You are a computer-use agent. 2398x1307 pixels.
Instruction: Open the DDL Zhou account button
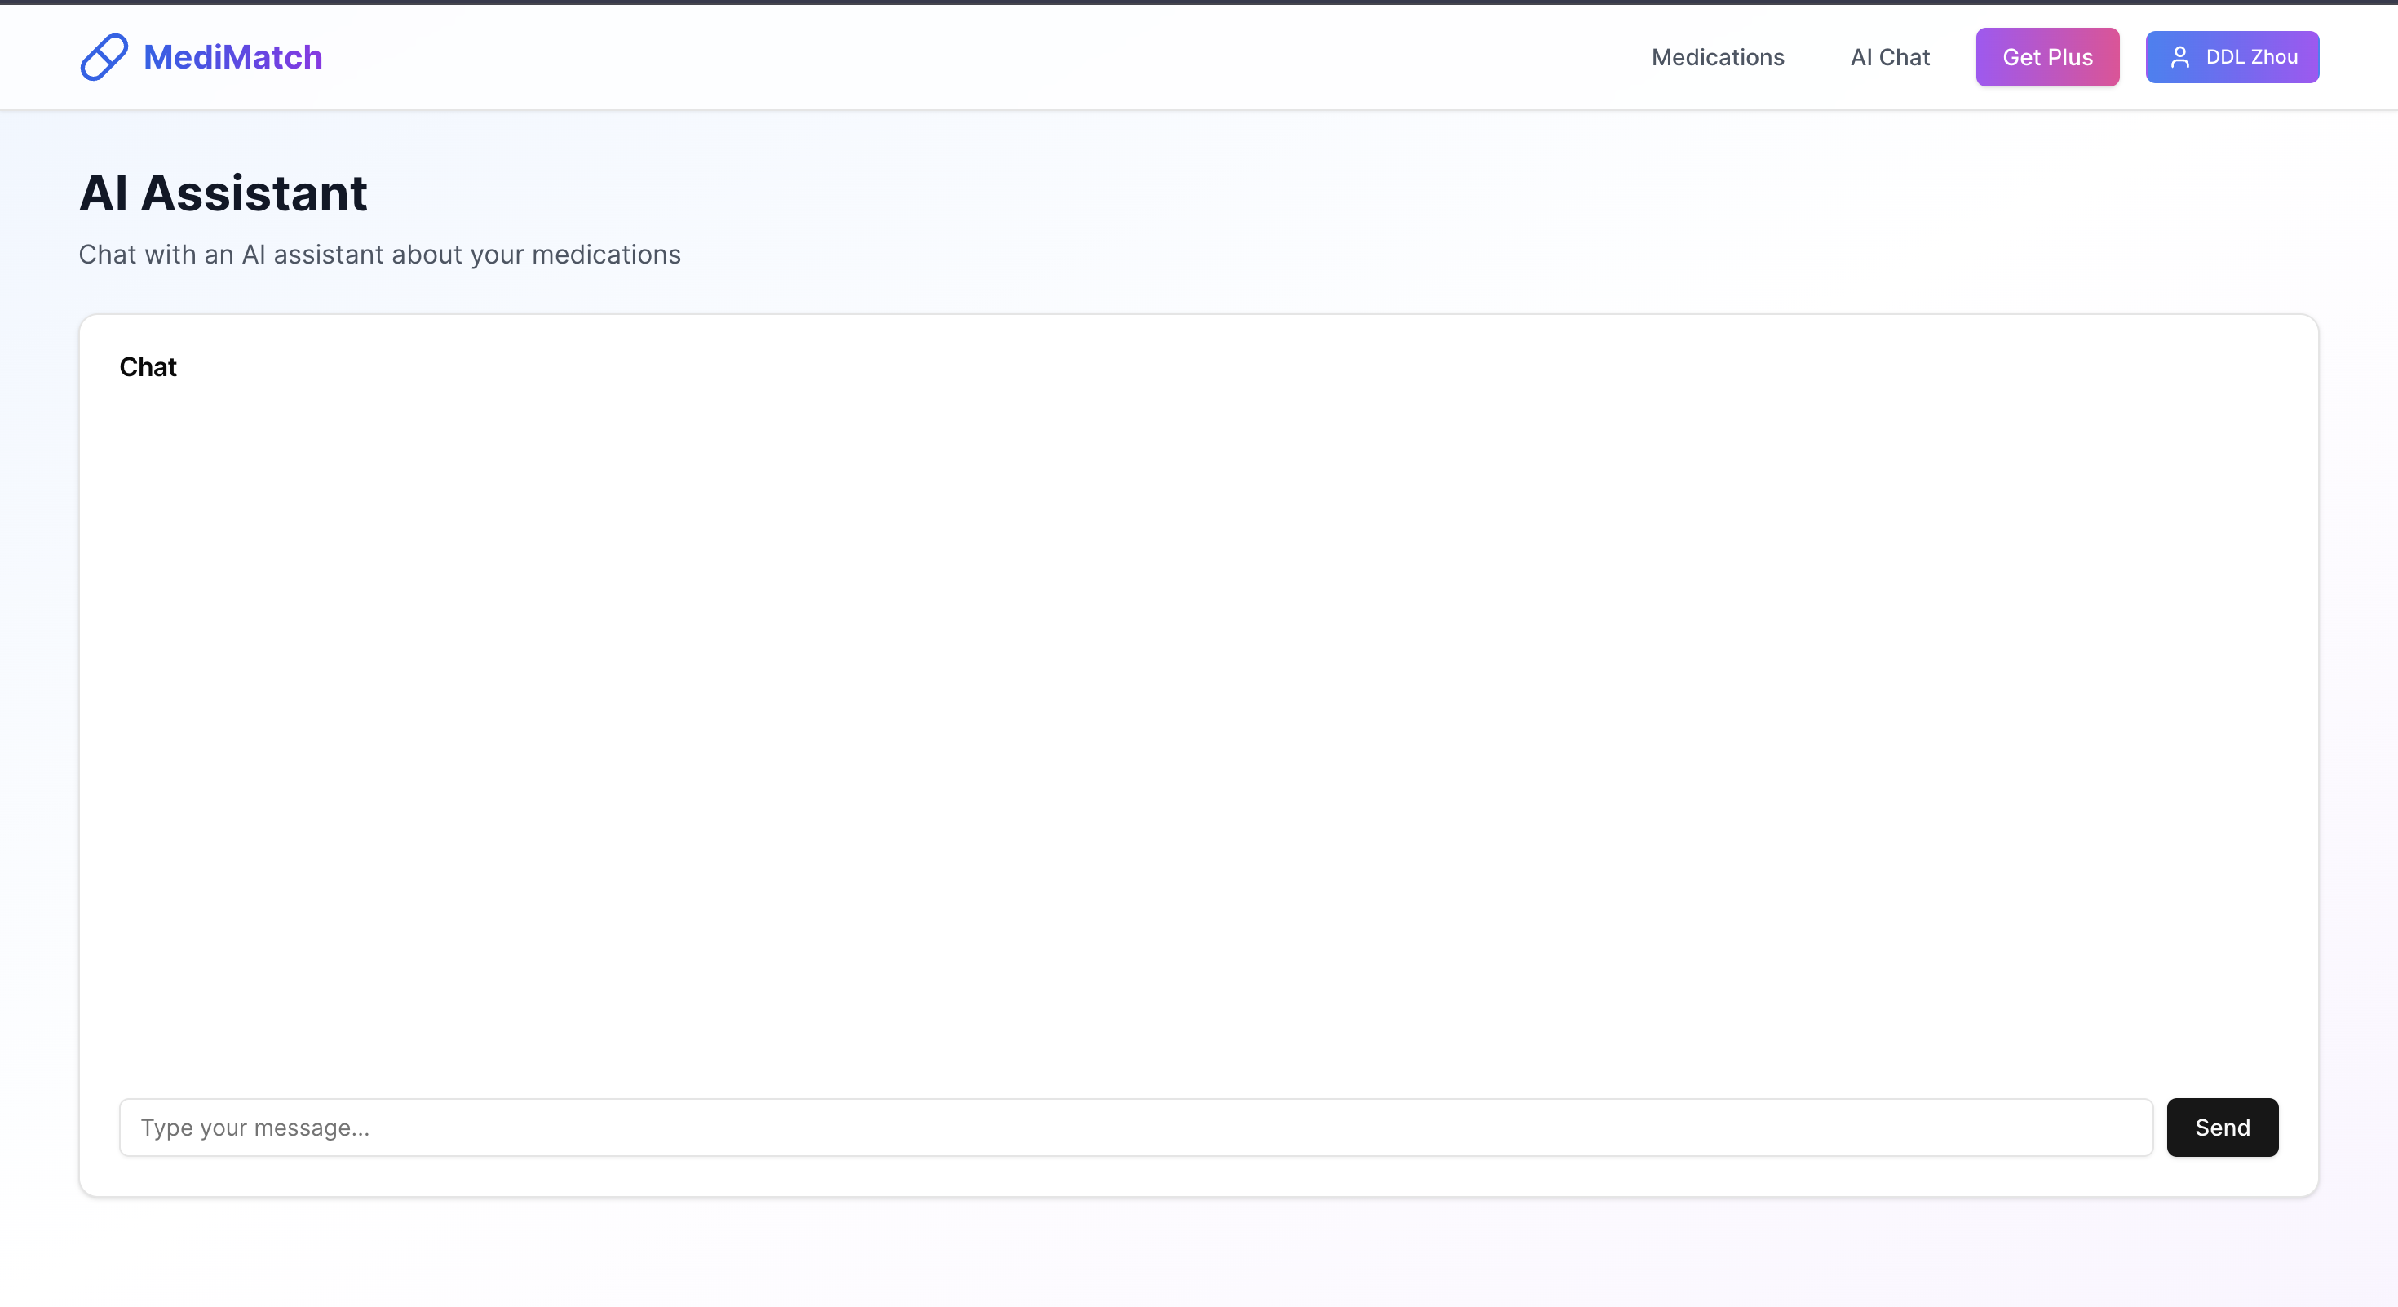(2232, 57)
